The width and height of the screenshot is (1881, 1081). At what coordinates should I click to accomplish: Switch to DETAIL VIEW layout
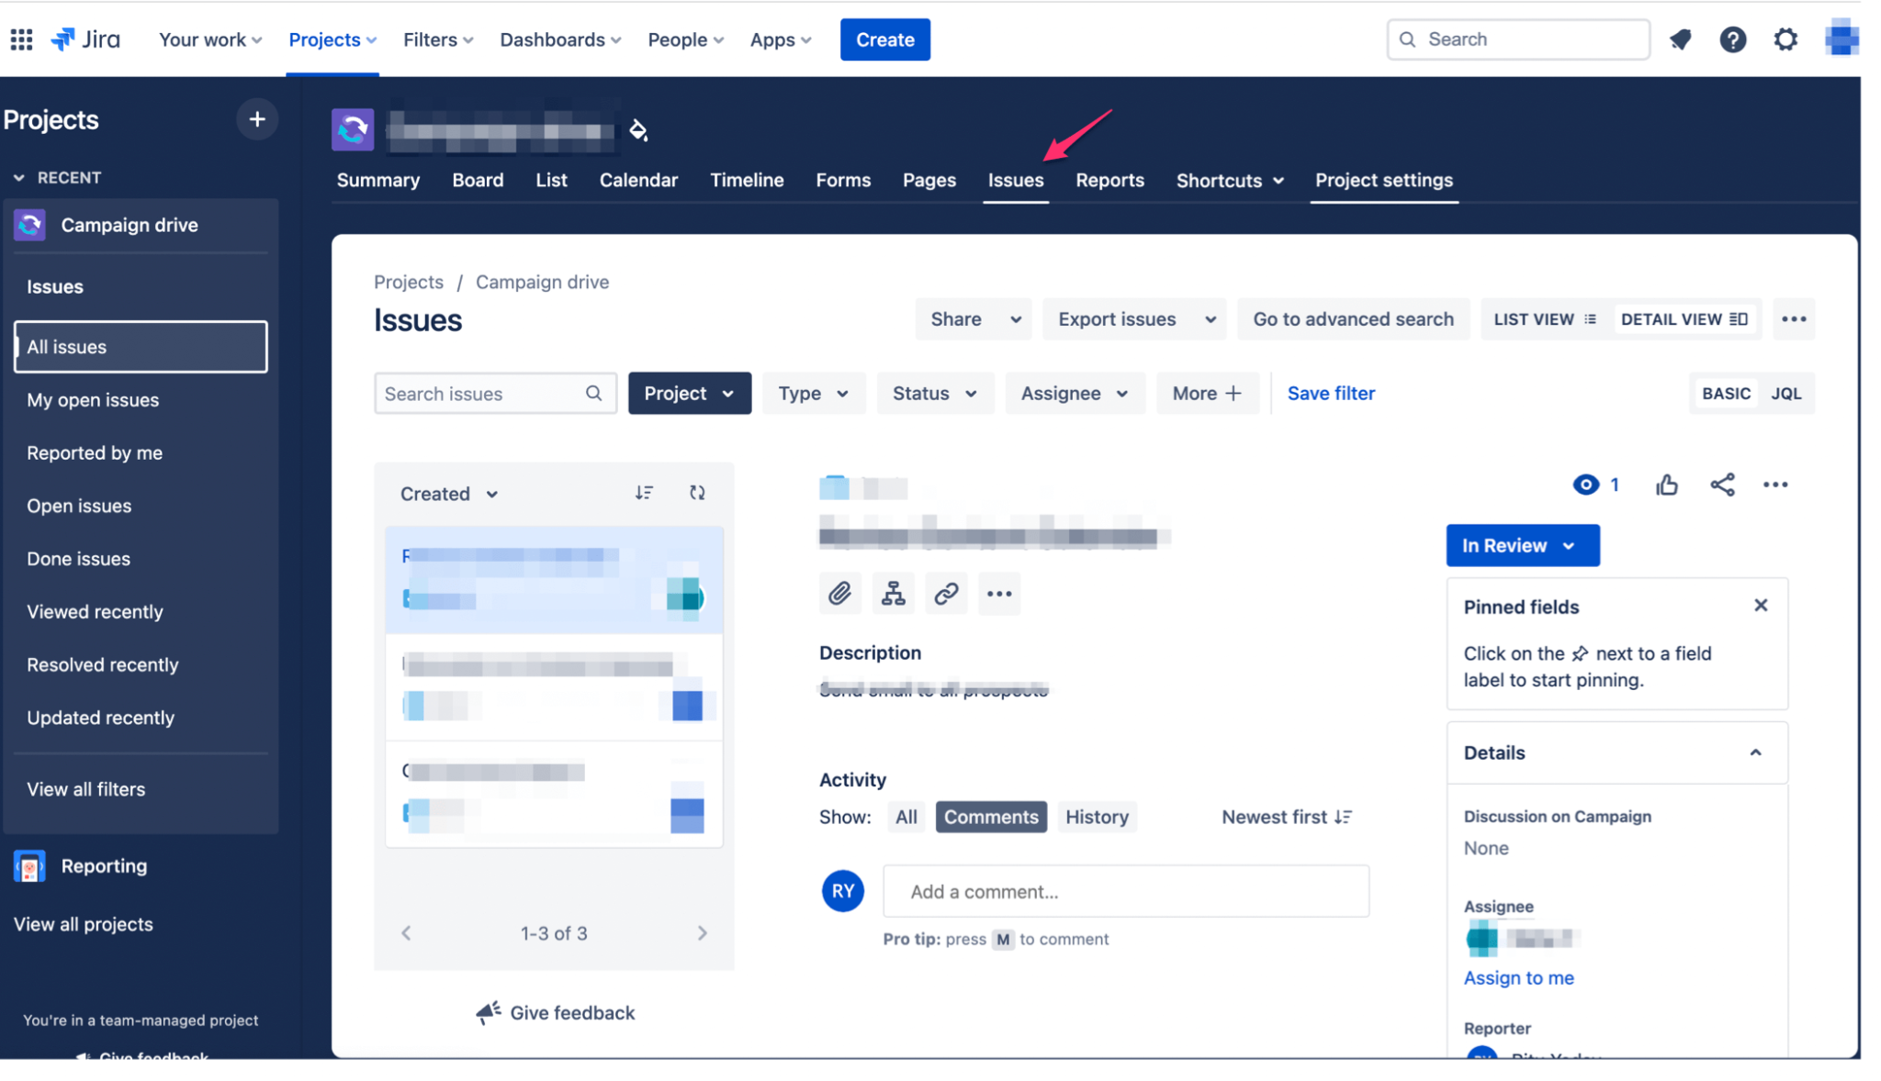coord(1685,318)
